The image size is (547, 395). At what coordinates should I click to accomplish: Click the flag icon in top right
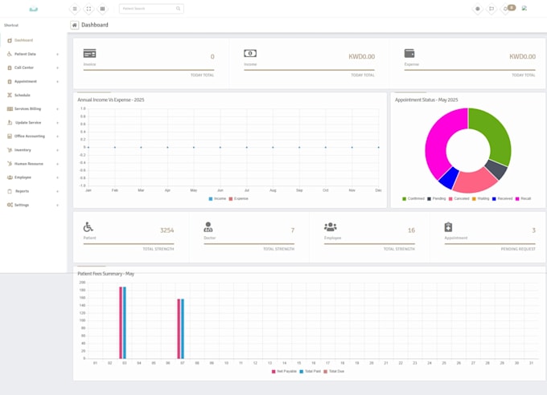491,9
